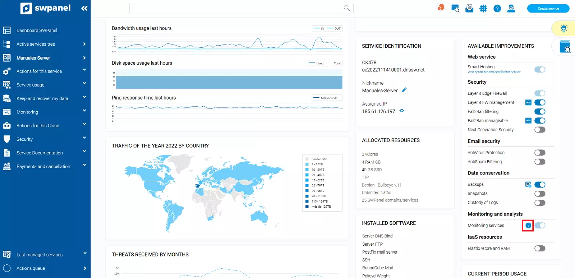Enable Next Generation Security toggle
The width and height of the screenshot is (575, 278).
point(539,130)
